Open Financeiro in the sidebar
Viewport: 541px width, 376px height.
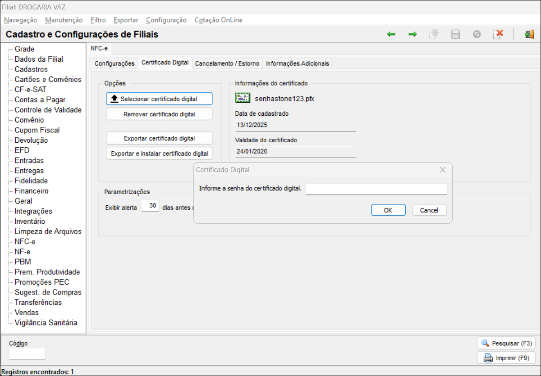[x=32, y=191]
